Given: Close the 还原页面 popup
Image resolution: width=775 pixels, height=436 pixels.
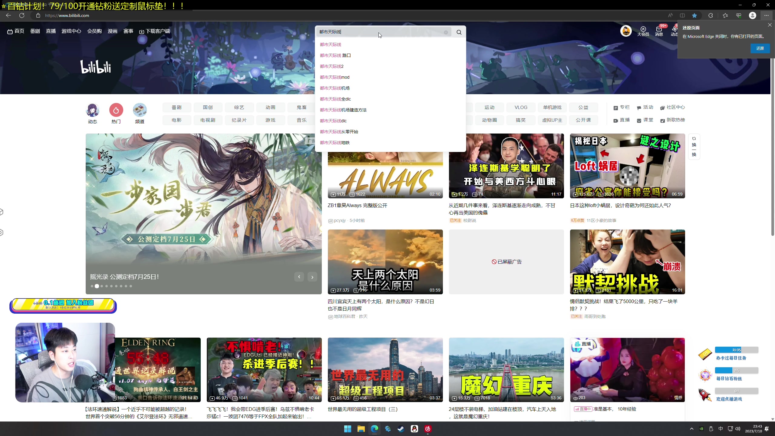Looking at the screenshot, I should click(x=770, y=25).
